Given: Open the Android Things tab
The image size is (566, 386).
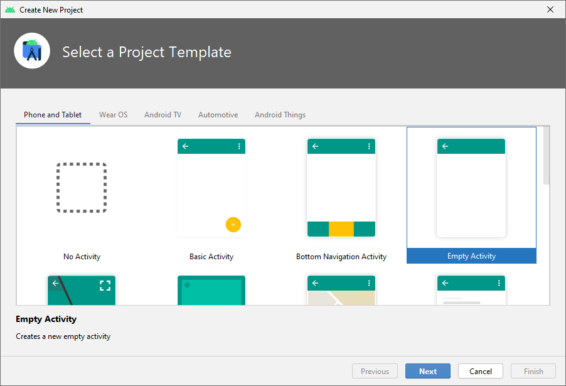Looking at the screenshot, I should 280,115.
